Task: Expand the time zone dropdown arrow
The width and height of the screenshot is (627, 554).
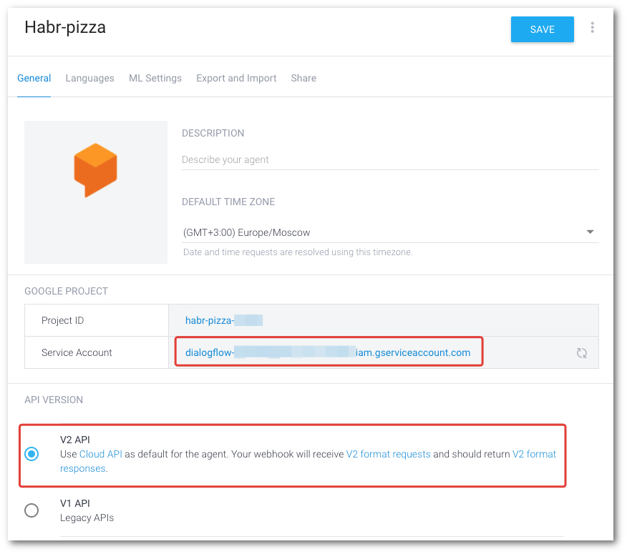Action: pyautogui.click(x=590, y=232)
